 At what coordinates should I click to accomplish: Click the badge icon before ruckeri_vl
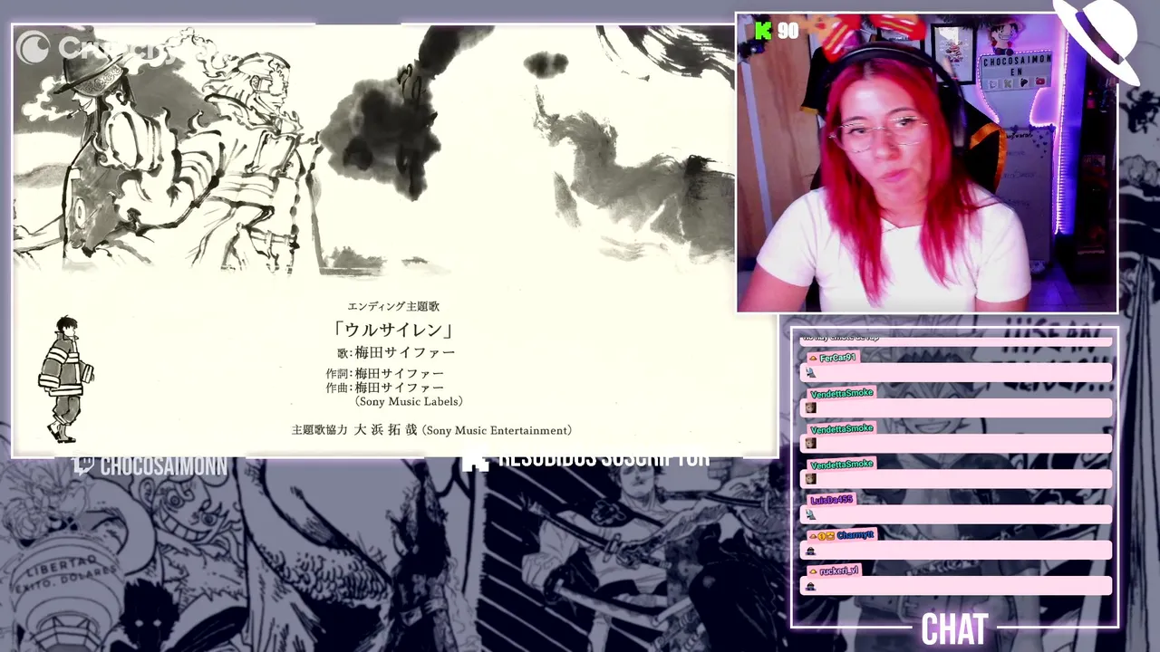(x=812, y=571)
